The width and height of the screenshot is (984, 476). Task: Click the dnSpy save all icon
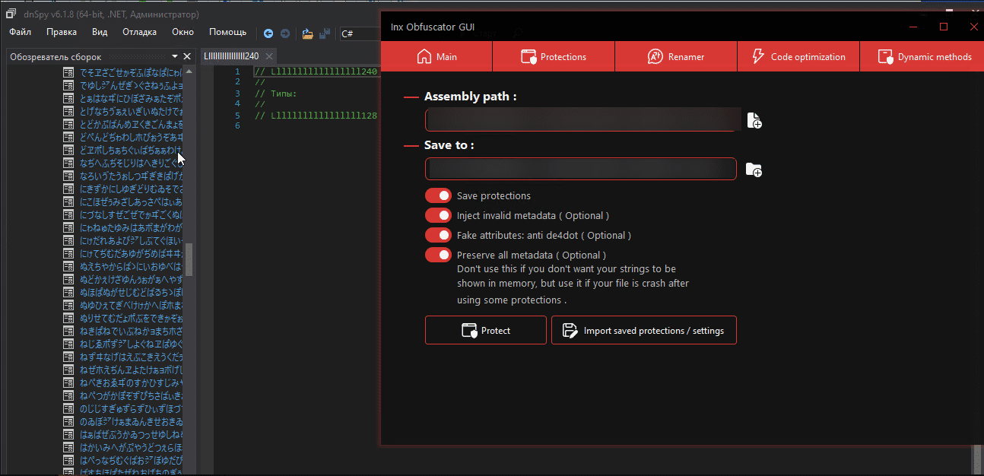click(325, 33)
